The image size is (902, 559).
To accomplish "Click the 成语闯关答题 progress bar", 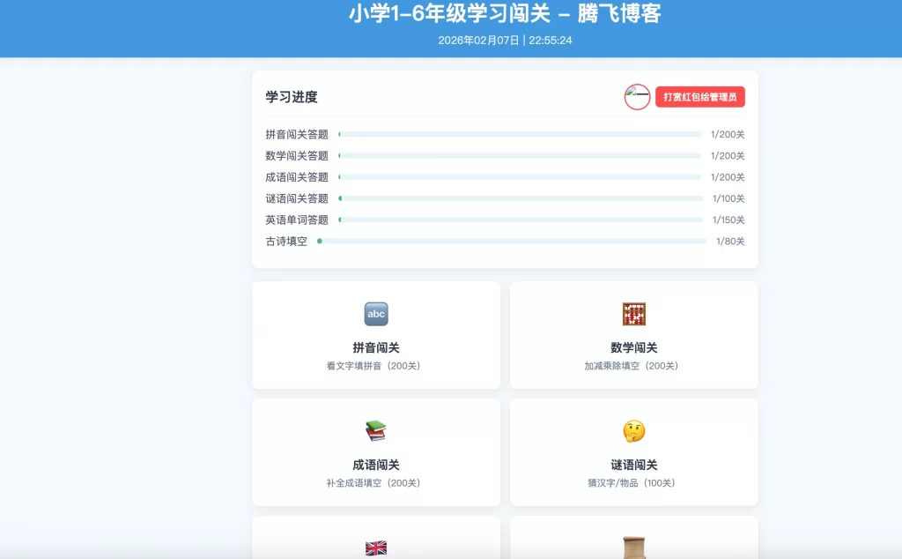I will [x=520, y=176].
